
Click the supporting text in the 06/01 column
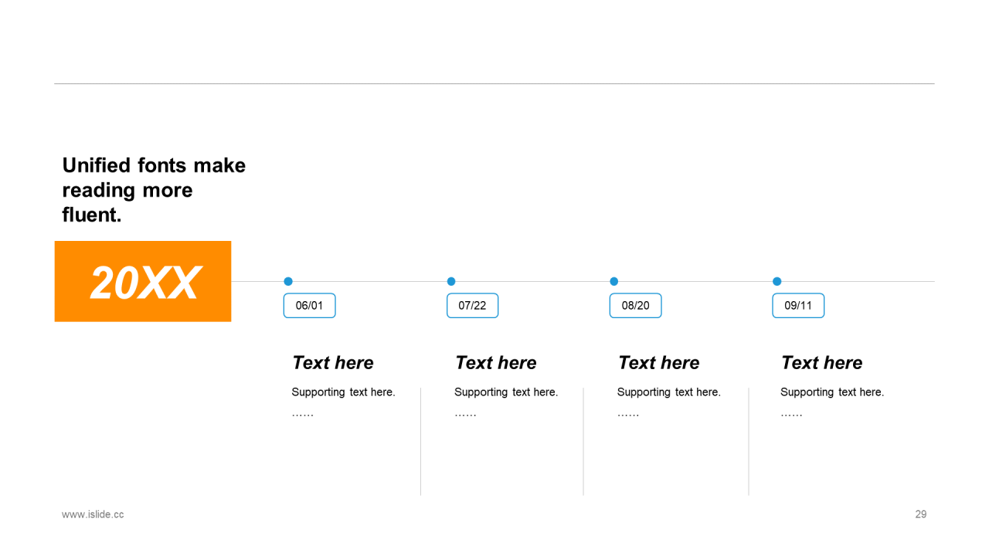(x=343, y=392)
